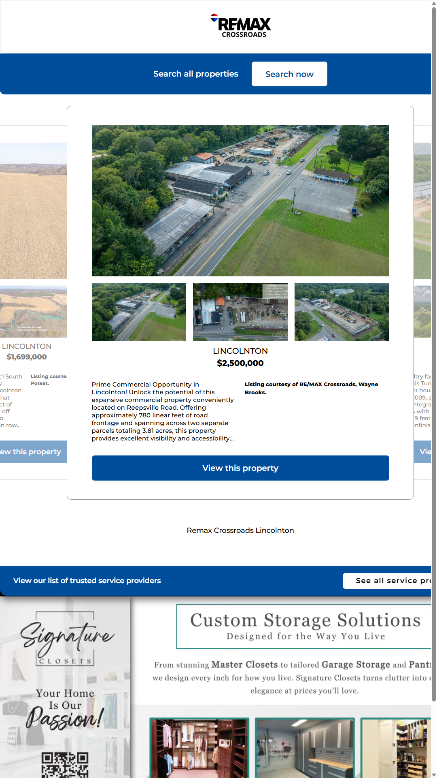437x778 pixels.
Task: Select the first small aerial thumbnail
Action: pyautogui.click(x=139, y=312)
